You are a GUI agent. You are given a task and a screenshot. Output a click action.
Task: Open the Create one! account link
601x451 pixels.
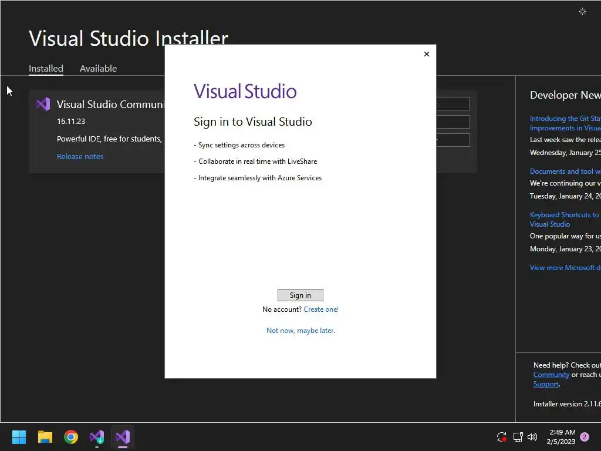coord(321,309)
